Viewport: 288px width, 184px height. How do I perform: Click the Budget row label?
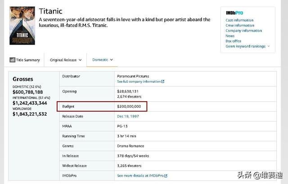(68, 107)
